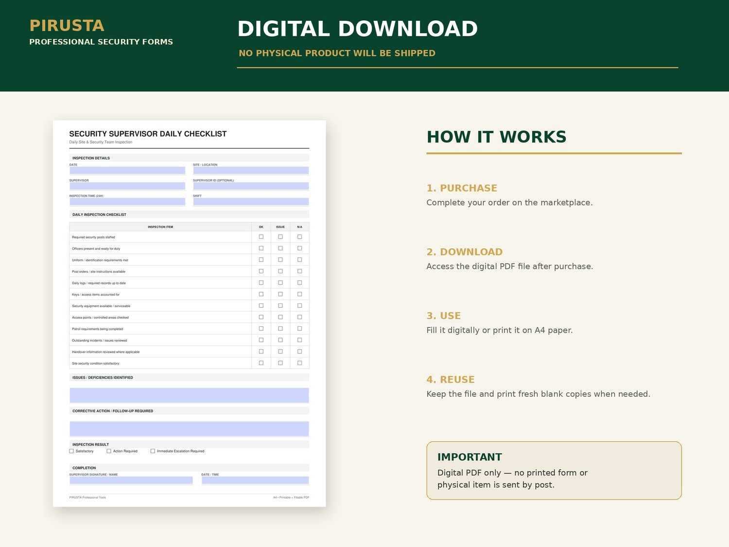729x547 pixels.
Task: Tick ISSUE for Daily logs / required records
Action: pos(280,283)
